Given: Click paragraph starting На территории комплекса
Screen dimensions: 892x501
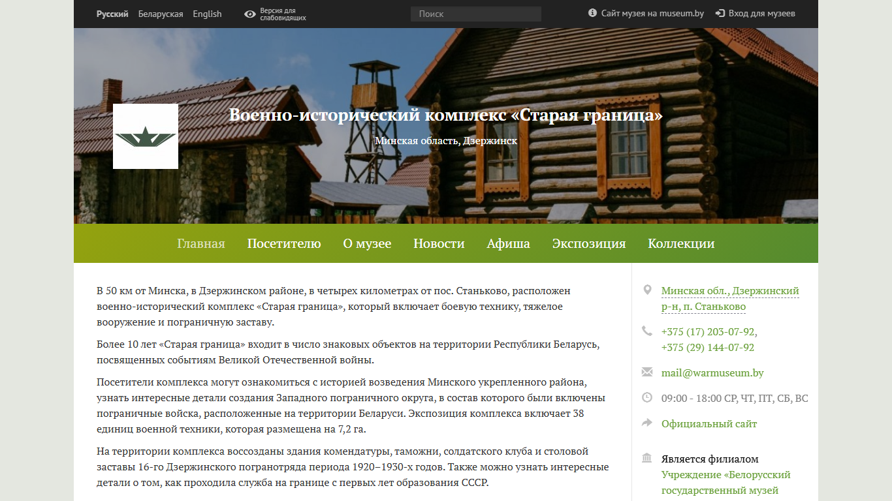Looking at the screenshot, I should point(353,467).
